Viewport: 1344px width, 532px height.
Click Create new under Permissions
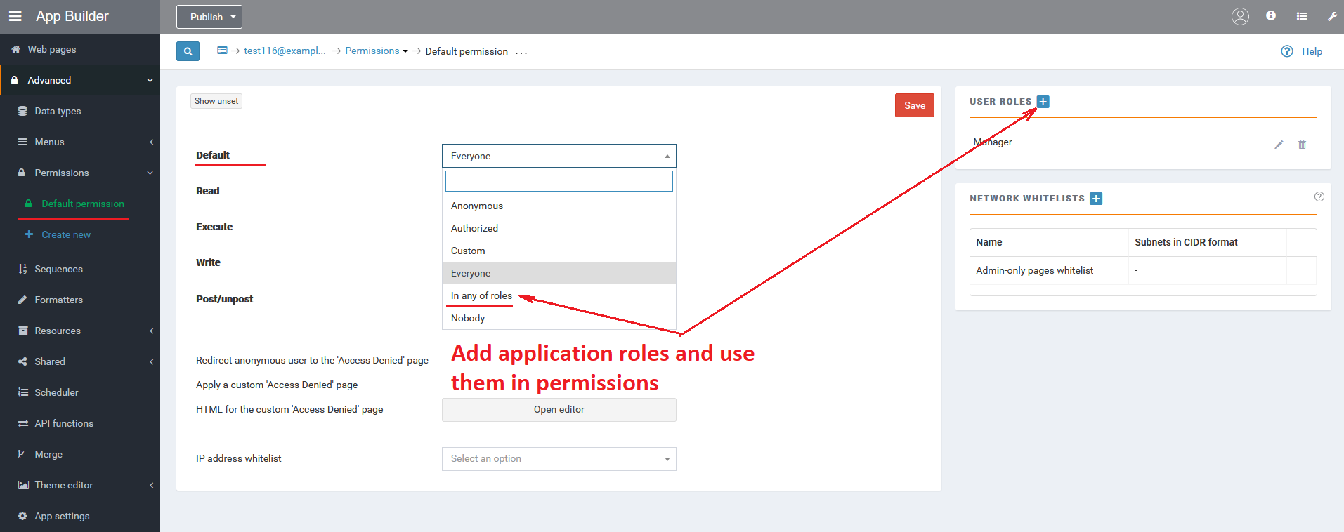click(x=66, y=234)
